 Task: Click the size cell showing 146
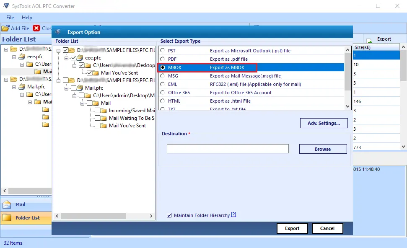pos(376,101)
